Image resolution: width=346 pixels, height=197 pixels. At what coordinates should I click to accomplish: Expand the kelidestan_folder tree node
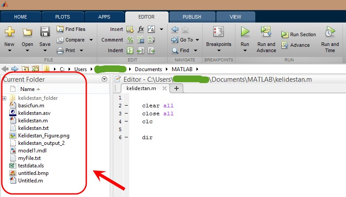coord(4,98)
